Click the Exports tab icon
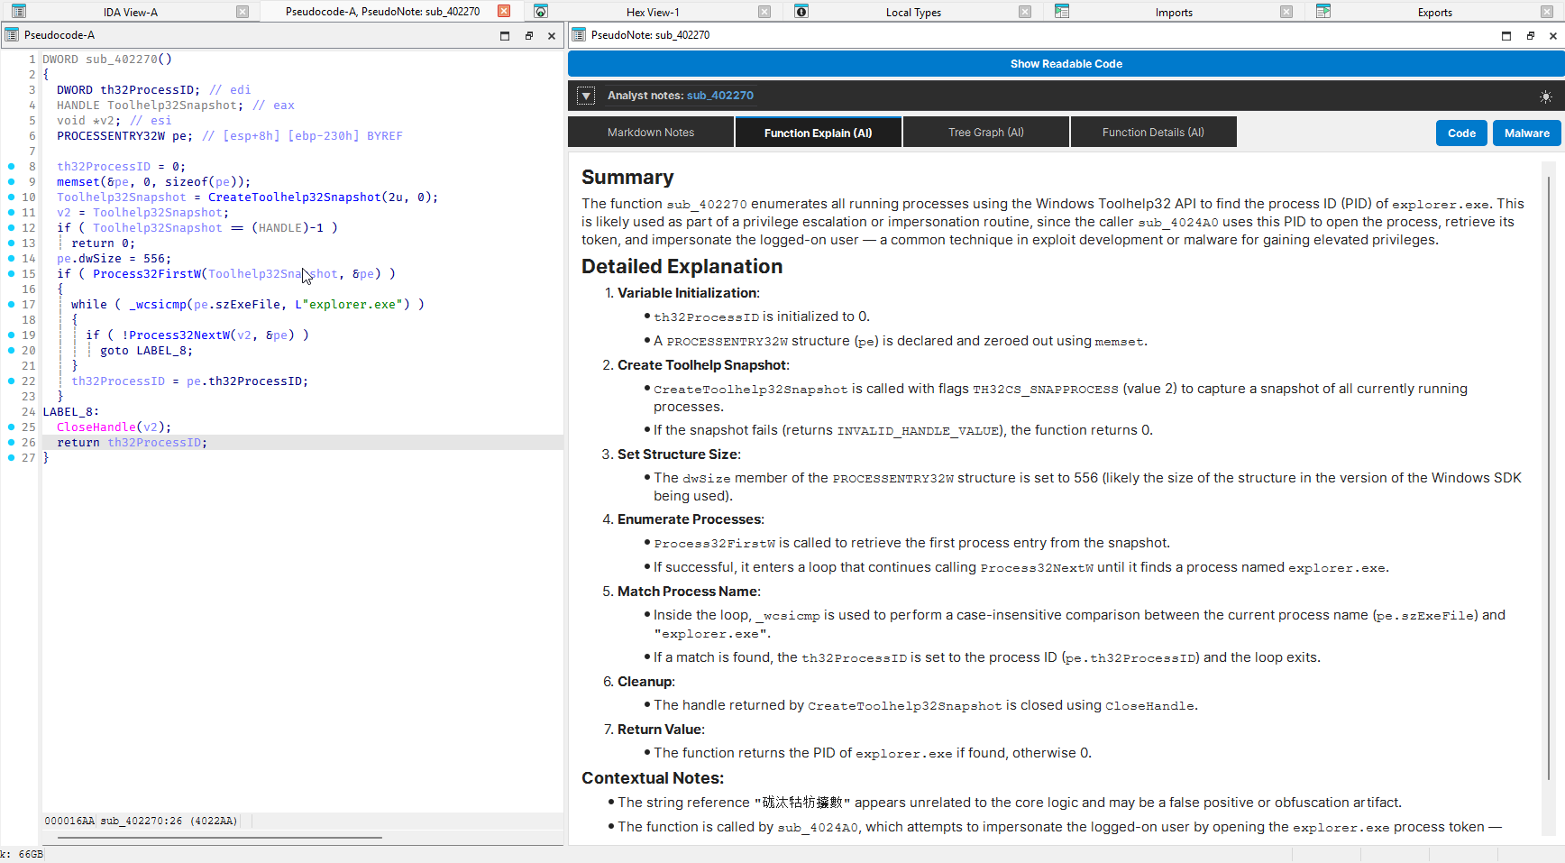Screen dimensions: 1565x863 pos(1323,12)
